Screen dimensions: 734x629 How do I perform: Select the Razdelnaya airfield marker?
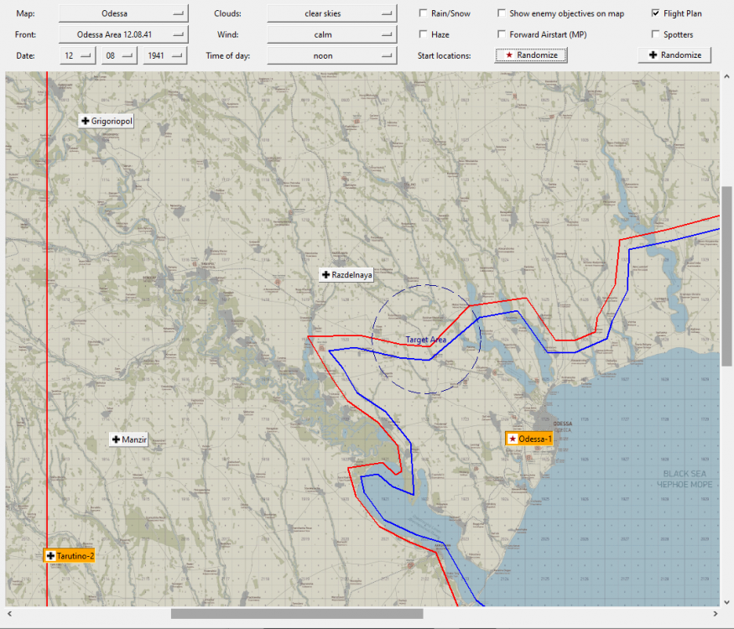coord(346,275)
